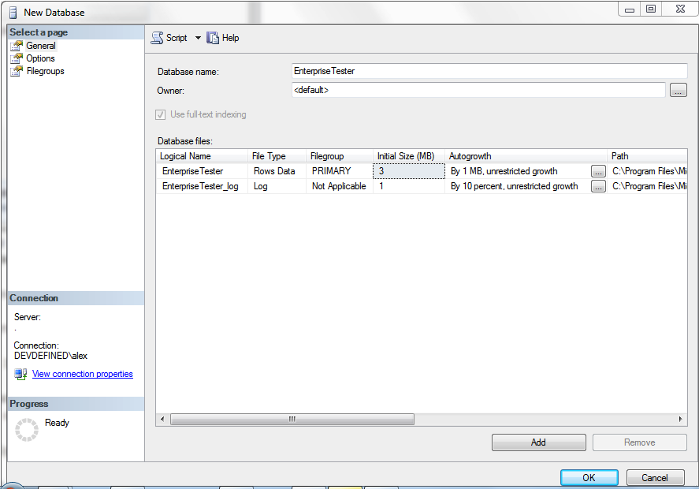Click the Filegroup cell showing PRIMARY
Image resolution: width=699 pixels, height=489 pixels.
click(x=339, y=171)
